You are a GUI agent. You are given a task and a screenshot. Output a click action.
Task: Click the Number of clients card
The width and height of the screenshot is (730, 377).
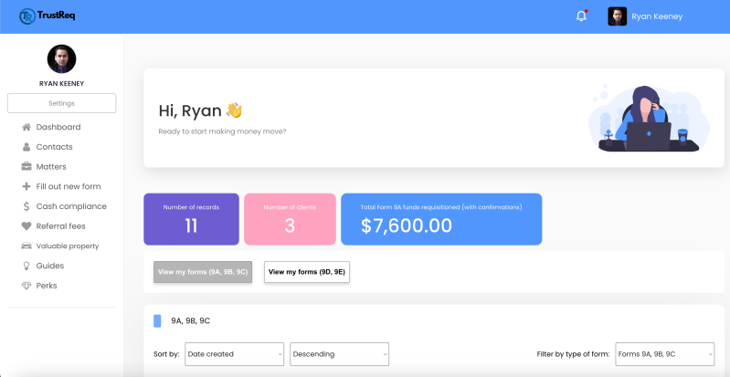coord(290,219)
